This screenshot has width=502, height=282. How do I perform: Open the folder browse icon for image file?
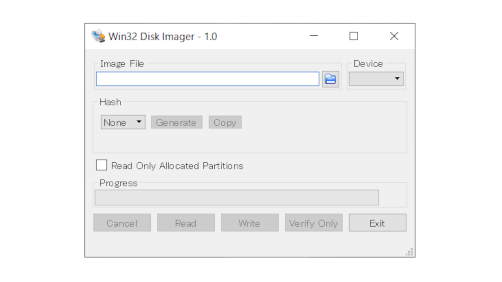click(330, 79)
